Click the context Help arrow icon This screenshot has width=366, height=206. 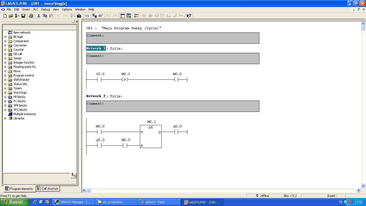[189, 16]
